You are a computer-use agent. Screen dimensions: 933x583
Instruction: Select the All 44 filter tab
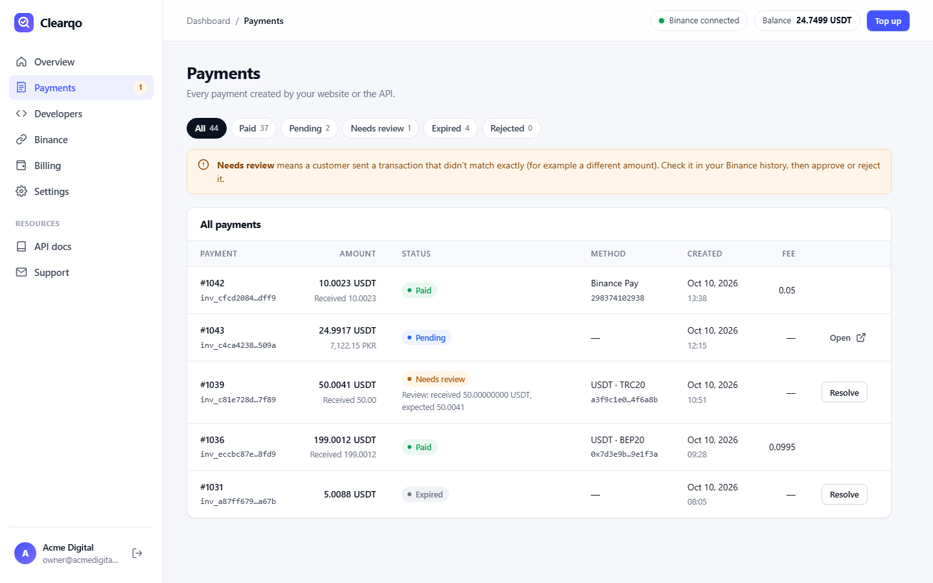click(x=207, y=128)
